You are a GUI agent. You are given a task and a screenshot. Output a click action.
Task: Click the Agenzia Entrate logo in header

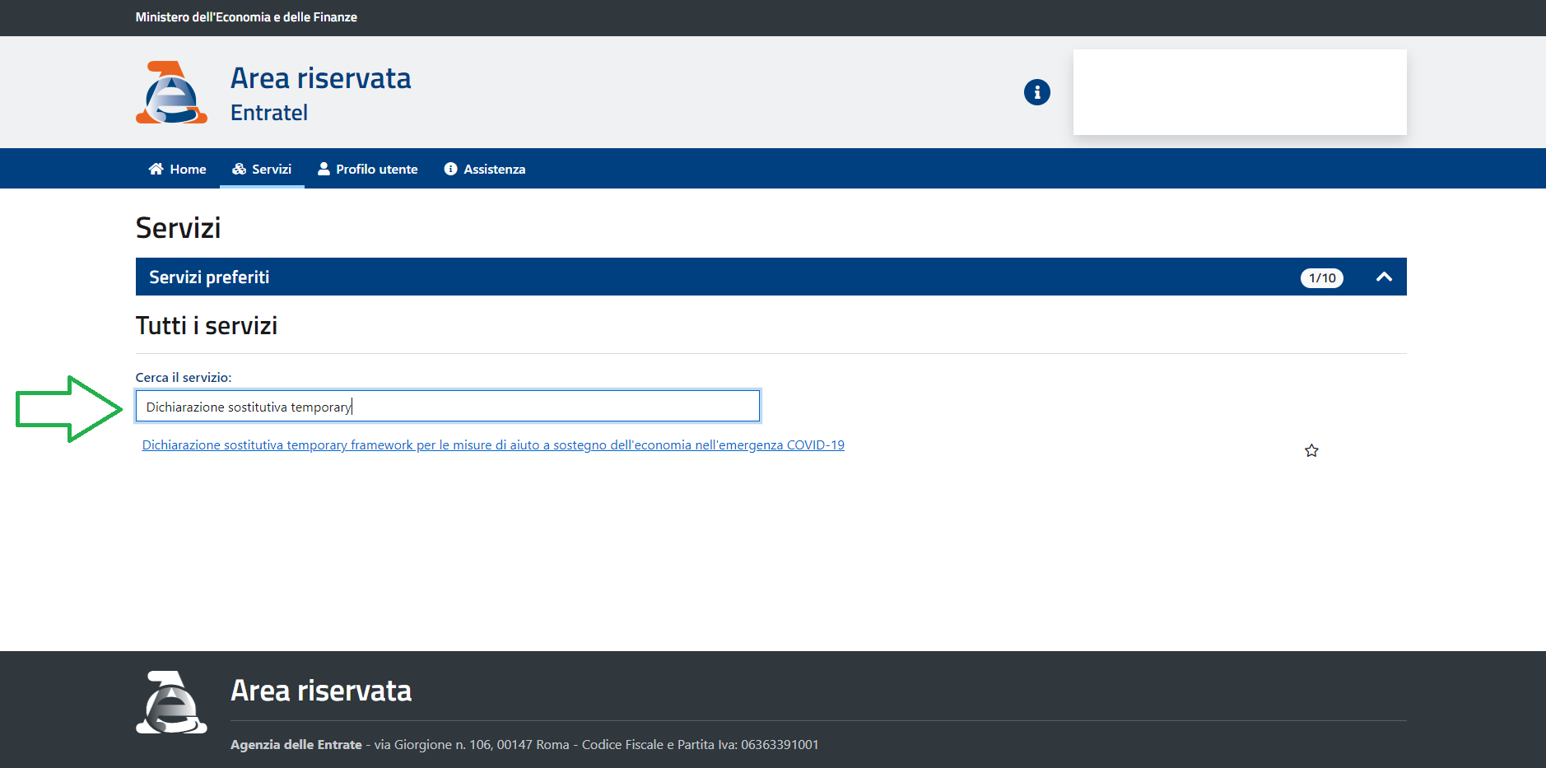pyautogui.click(x=171, y=92)
